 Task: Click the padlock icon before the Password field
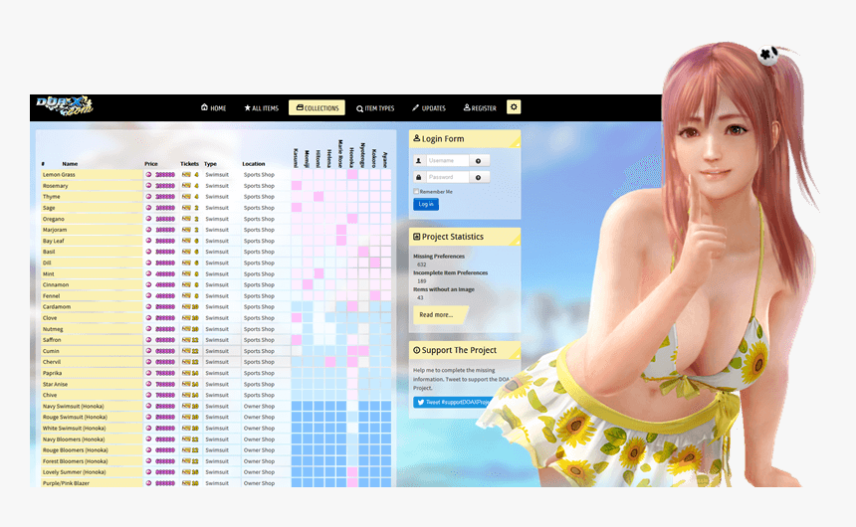(419, 177)
